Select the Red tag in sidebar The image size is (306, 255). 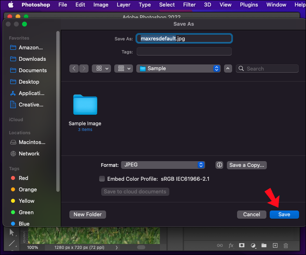point(23,178)
